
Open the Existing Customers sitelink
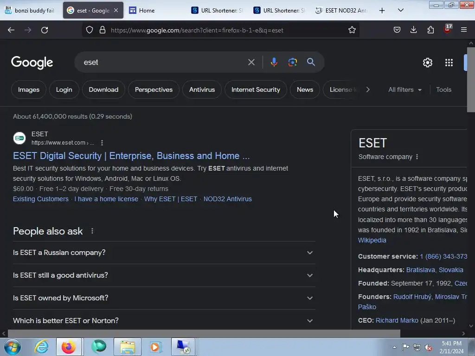[x=41, y=199]
